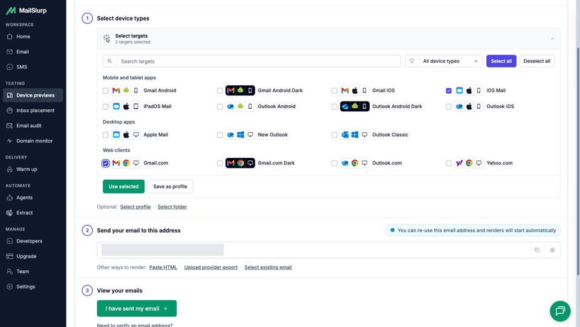
Task: Click the Gmail logo beside Gmail iOS
Action: [x=345, y=90]
